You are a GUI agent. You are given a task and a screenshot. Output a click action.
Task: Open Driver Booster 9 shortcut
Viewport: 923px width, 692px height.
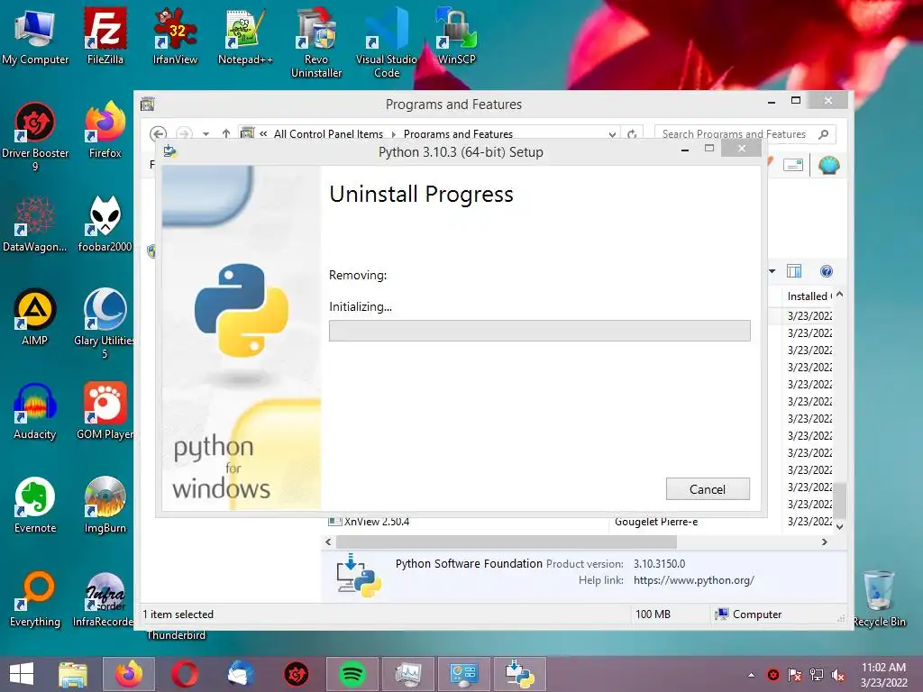coord(35,137)
